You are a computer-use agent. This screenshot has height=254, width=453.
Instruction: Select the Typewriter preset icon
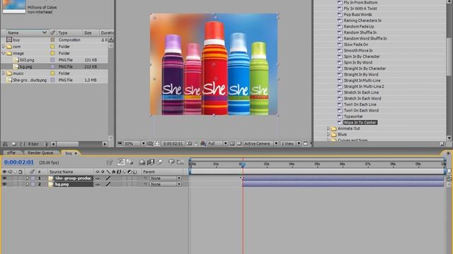click(x=340, y=116)
